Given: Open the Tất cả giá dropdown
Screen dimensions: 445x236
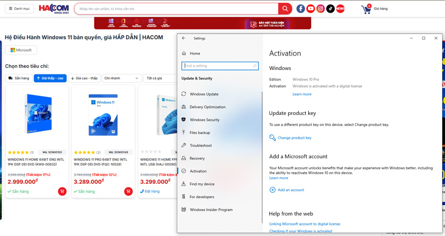Looking at the screenshot, I should [160, 78].
